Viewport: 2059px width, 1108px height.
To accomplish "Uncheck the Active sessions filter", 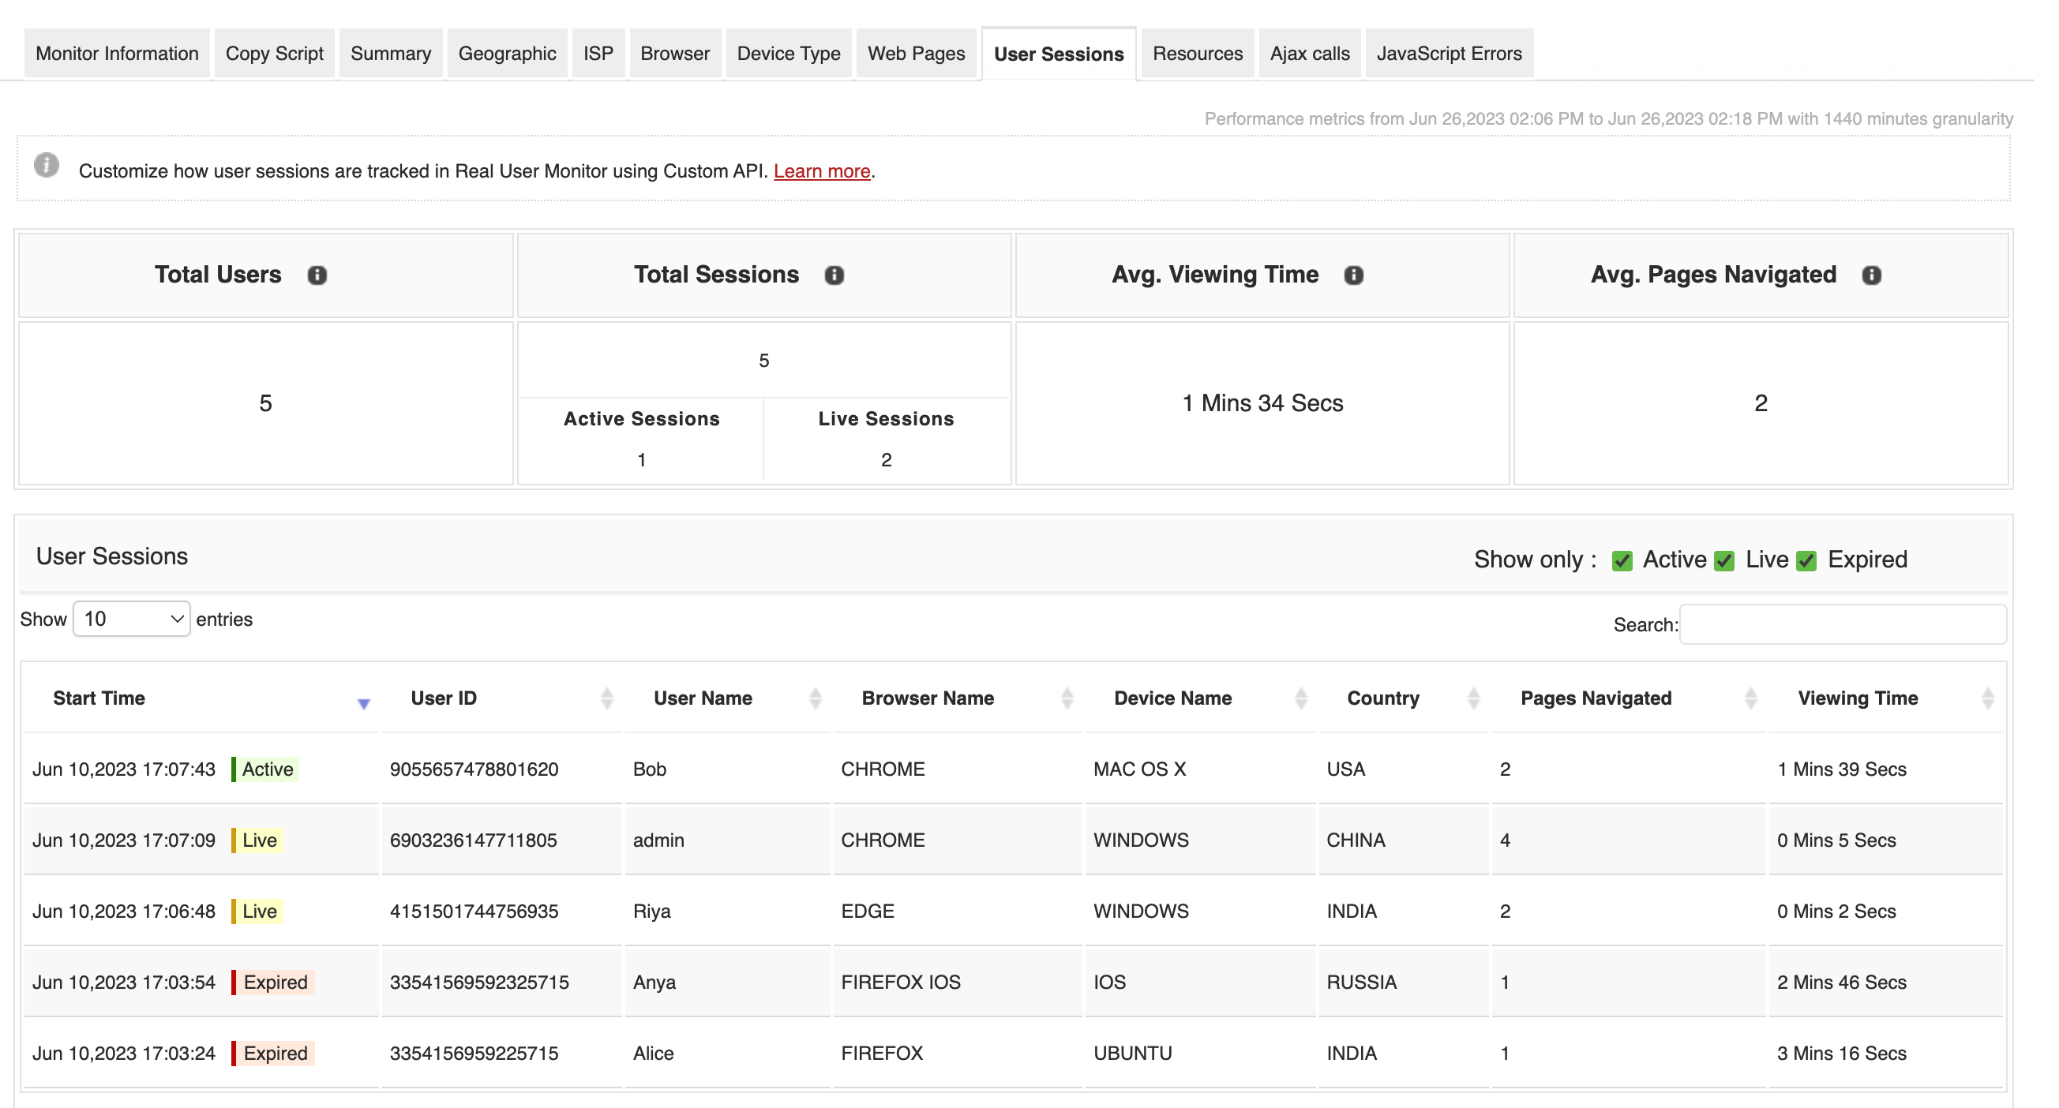I will pyautogui.click(x=1622, y=560).
